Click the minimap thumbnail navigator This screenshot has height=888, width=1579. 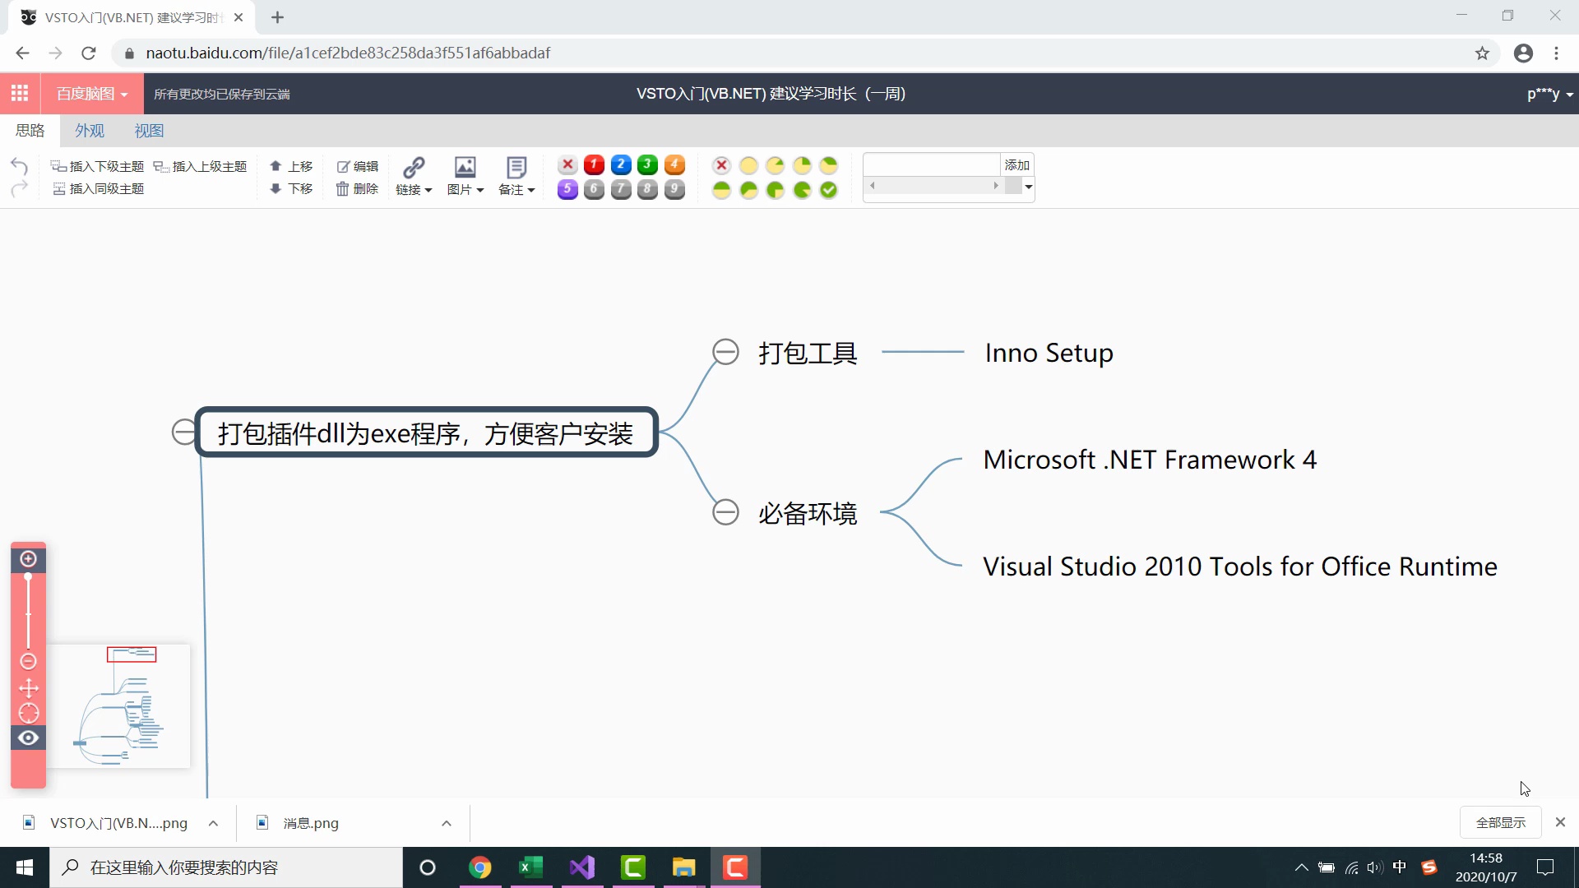(x=118, y=706)
